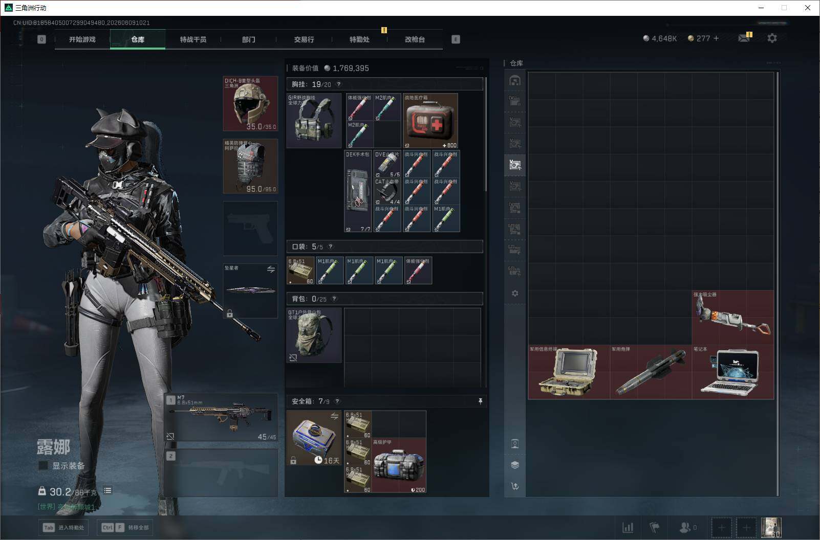Select the 高级护甲 repair kit in safe box
This screenshot has width=820, height=540.
pos(399,465)
